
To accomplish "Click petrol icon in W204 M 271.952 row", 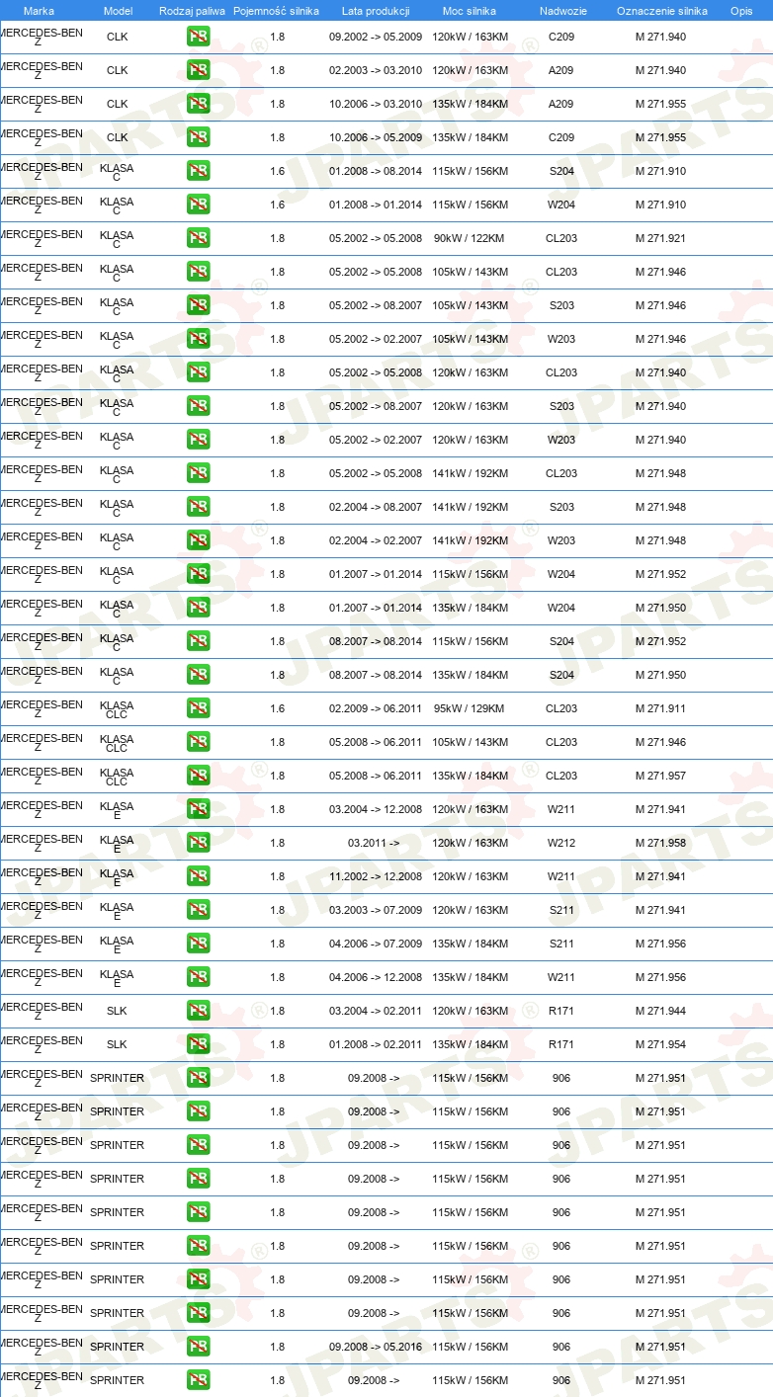I will coord(199,575).
